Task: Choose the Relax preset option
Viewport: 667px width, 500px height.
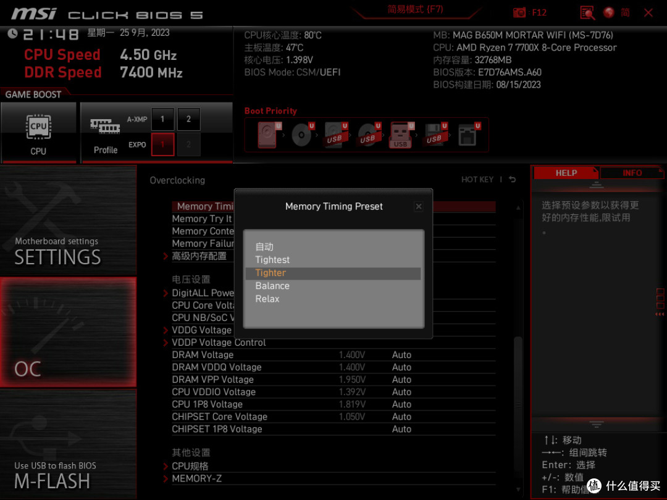Action: (333, 299)
